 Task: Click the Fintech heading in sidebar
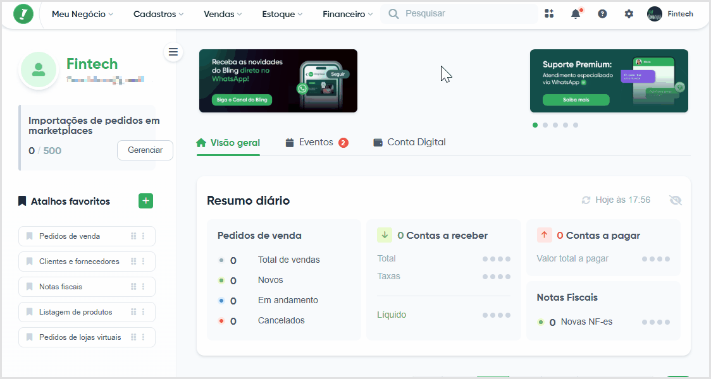[x=92, y=64]
